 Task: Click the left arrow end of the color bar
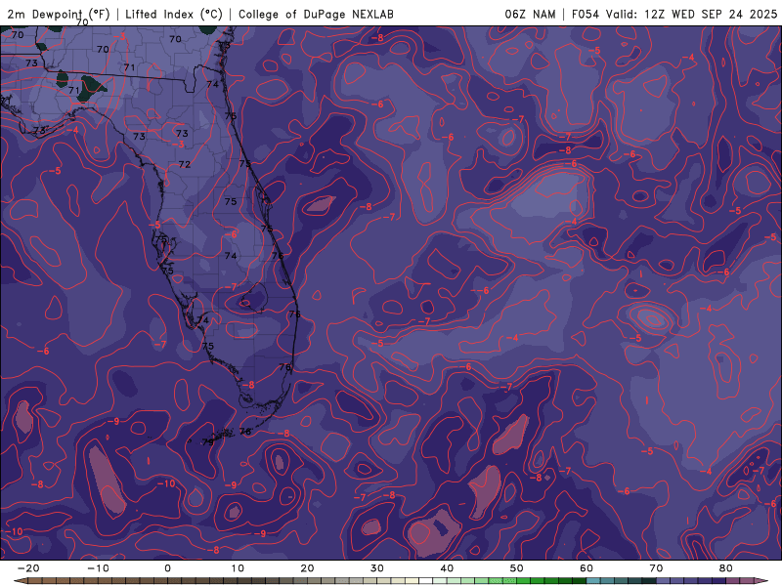pos(20,581)
